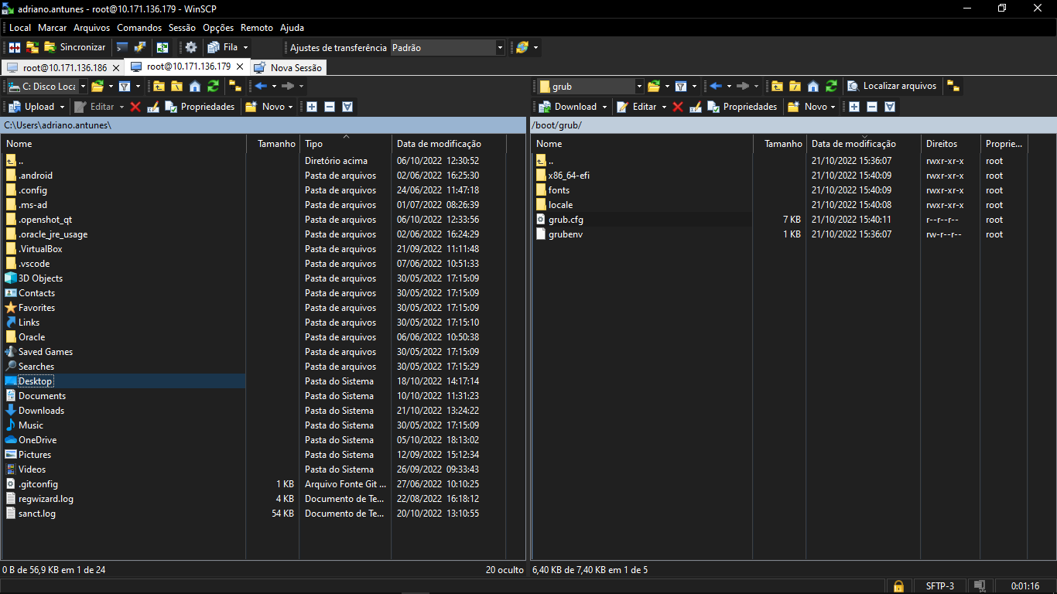This screenshot has height=594, width=1057.
Task: Unselect files with minus icon in remote panel
Action: (872, 107)
